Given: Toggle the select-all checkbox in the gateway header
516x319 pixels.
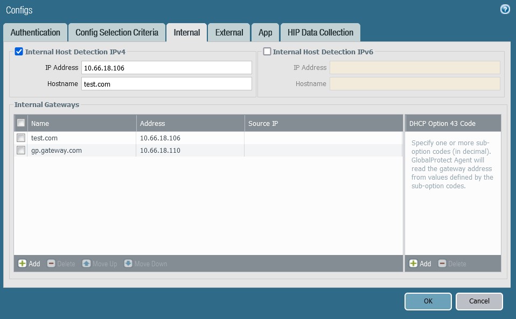Looking at the screenshot, I should coord(20,123).
